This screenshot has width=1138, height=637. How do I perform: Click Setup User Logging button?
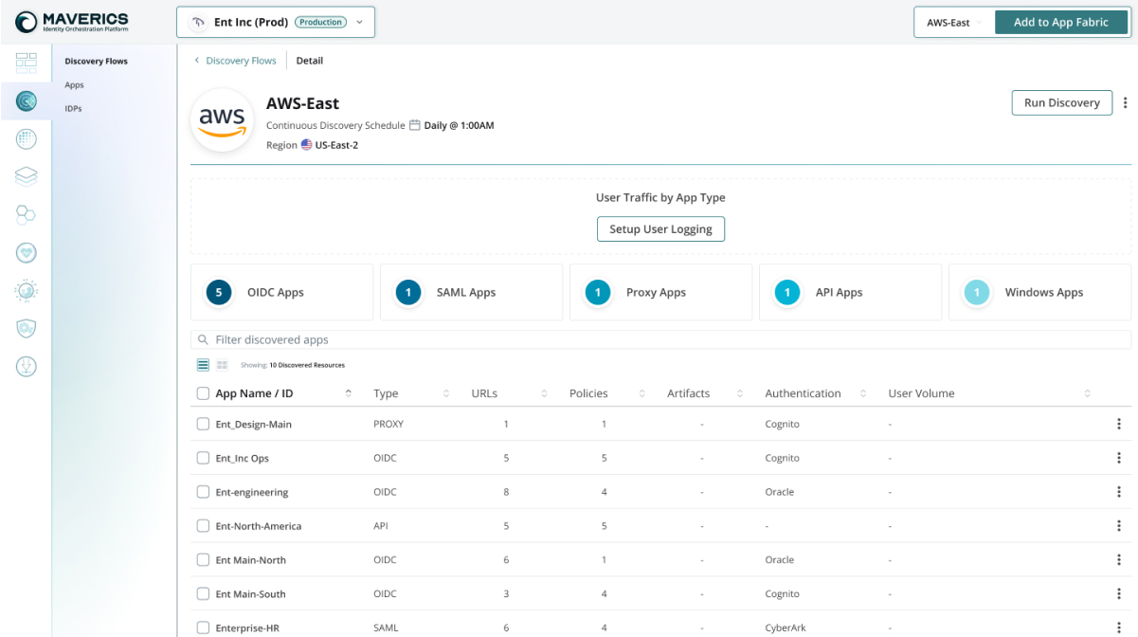point(660,229)
